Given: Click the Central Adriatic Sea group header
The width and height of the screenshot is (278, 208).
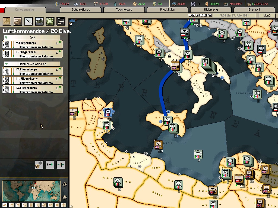Looking at the screenshot, I should (32, 64).
